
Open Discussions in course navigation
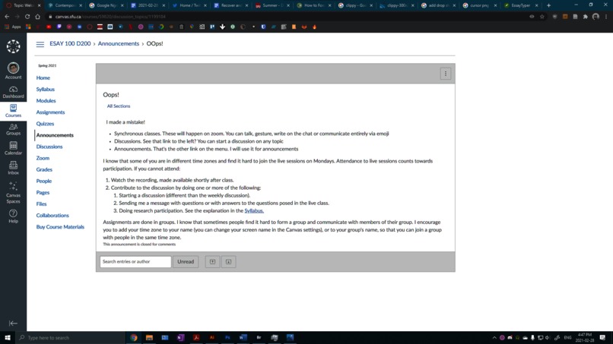click(49, 147)
